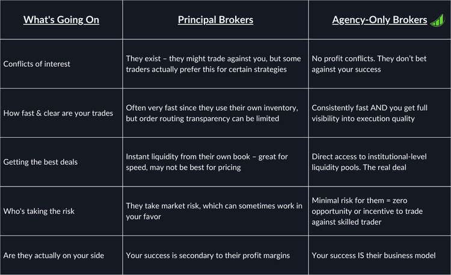Click the "What's Going On" underlined header
Viewport: 451px width, 275px height.
(x=61, y=20)
